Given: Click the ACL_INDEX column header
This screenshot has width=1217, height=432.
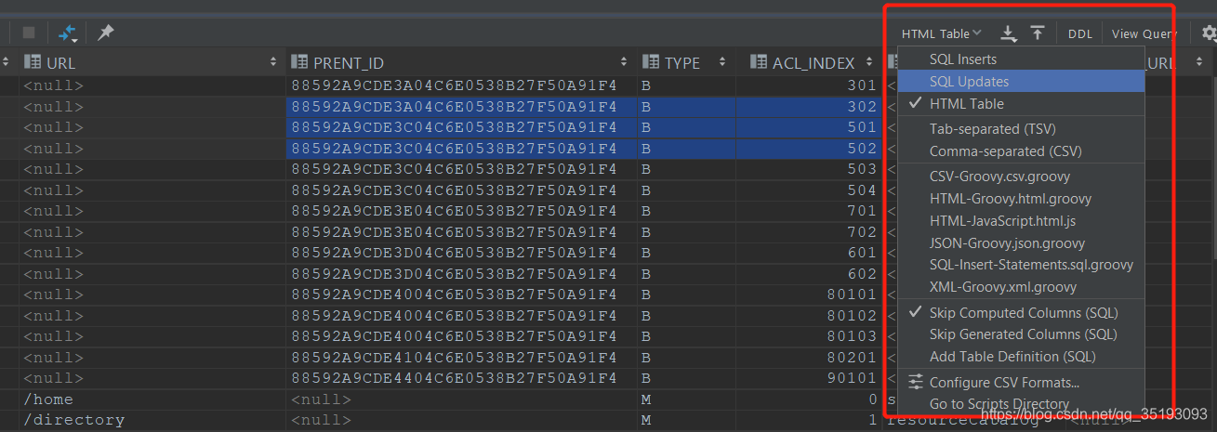Looking at the screenshot, I should (809, 62).
